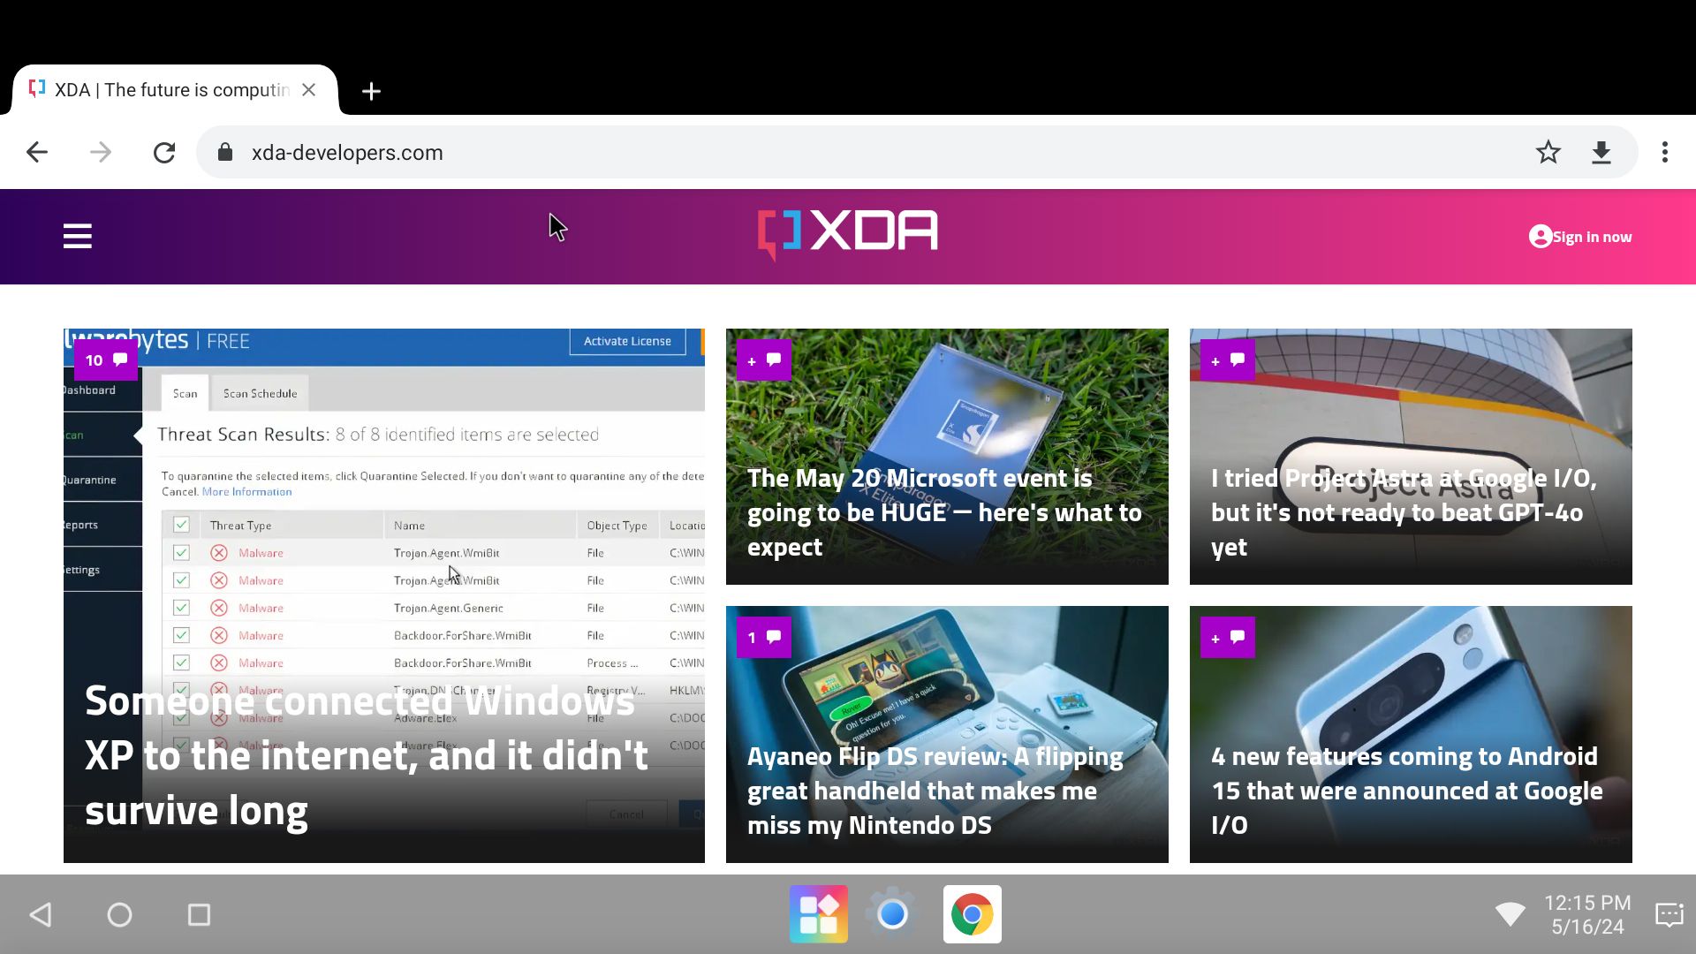Viewport: 1696px width, 954px height.
Task: Bookmark this page with the star
Action: click(x=1548, y=153)
